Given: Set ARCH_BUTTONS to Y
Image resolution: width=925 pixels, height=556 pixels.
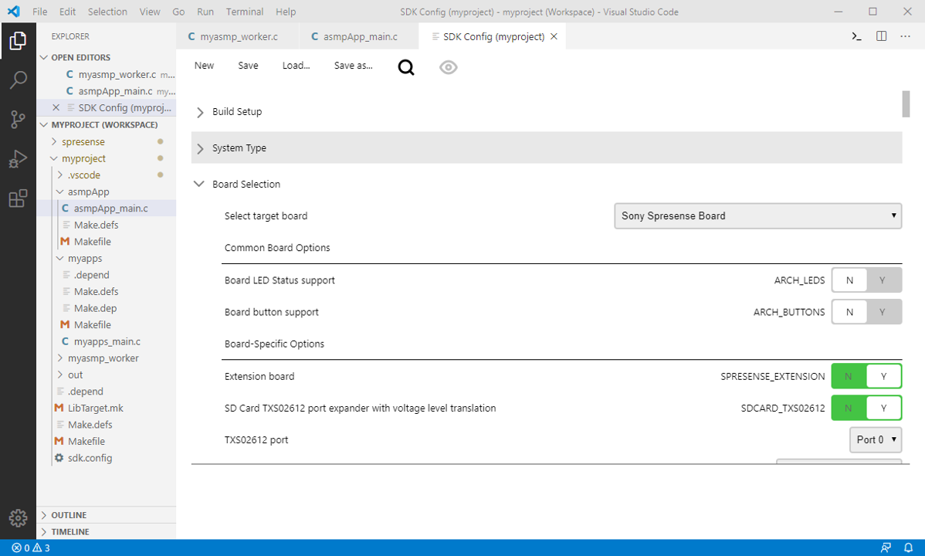Looking at the screenshot, I should click(883, 312).
